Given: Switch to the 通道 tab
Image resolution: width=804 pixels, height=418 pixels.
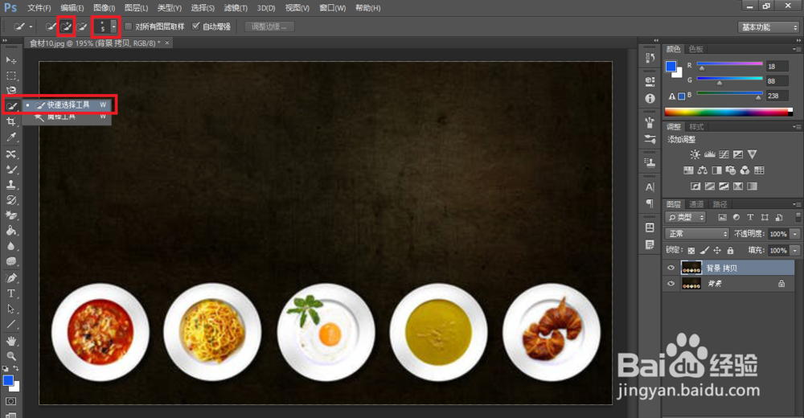Looking at the screenshot, I should [x=696, y=204].
